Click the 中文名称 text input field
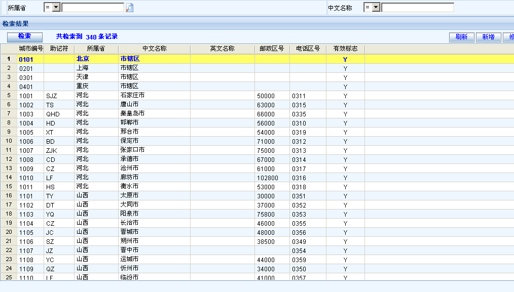514x292 pixels. (417, 8)
